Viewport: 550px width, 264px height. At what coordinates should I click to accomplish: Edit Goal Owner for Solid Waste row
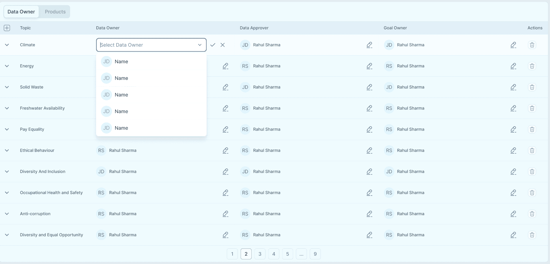[x=513, y=87]
